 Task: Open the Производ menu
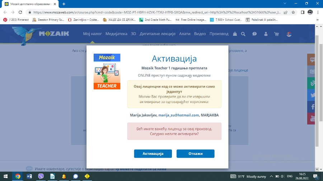pyautogui.click(x=219, y=34)
